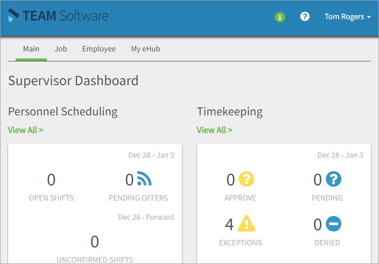Image resolution: width=379 pixels, height=264 pixels.
Task: Click the blue pending offers broadcast icon
Action: (x=144, y=179)
